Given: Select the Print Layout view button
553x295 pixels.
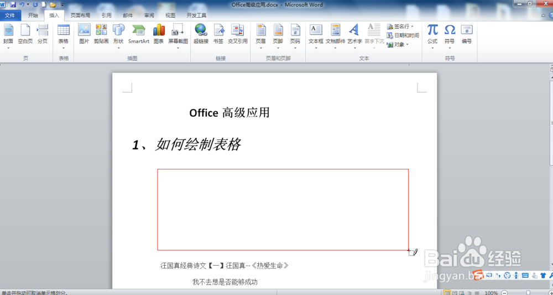Looking at the screenshot, I should tap(446, 293).
